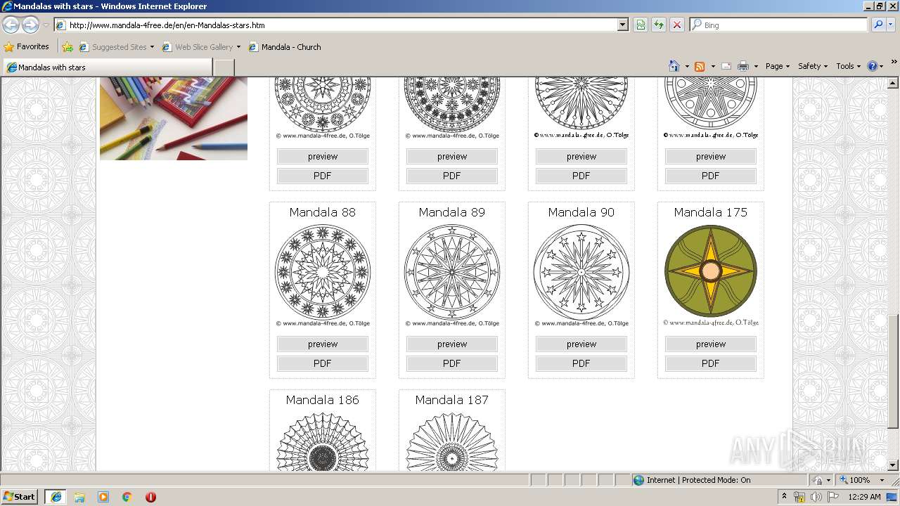The height and width of the screenshot is (506, 900).
Task: Click preview button under Mandala 88
Action: point(323,344)
